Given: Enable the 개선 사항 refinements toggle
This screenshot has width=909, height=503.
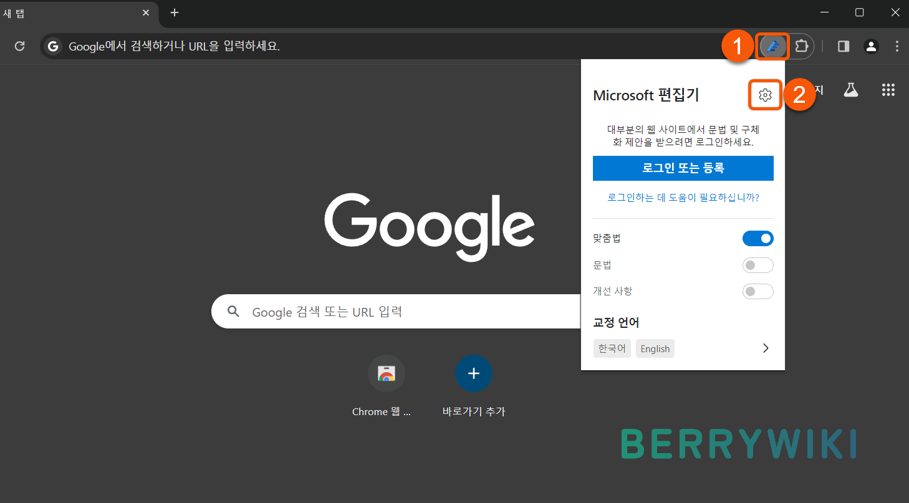Looking at the screenshot, I should 757,291.
